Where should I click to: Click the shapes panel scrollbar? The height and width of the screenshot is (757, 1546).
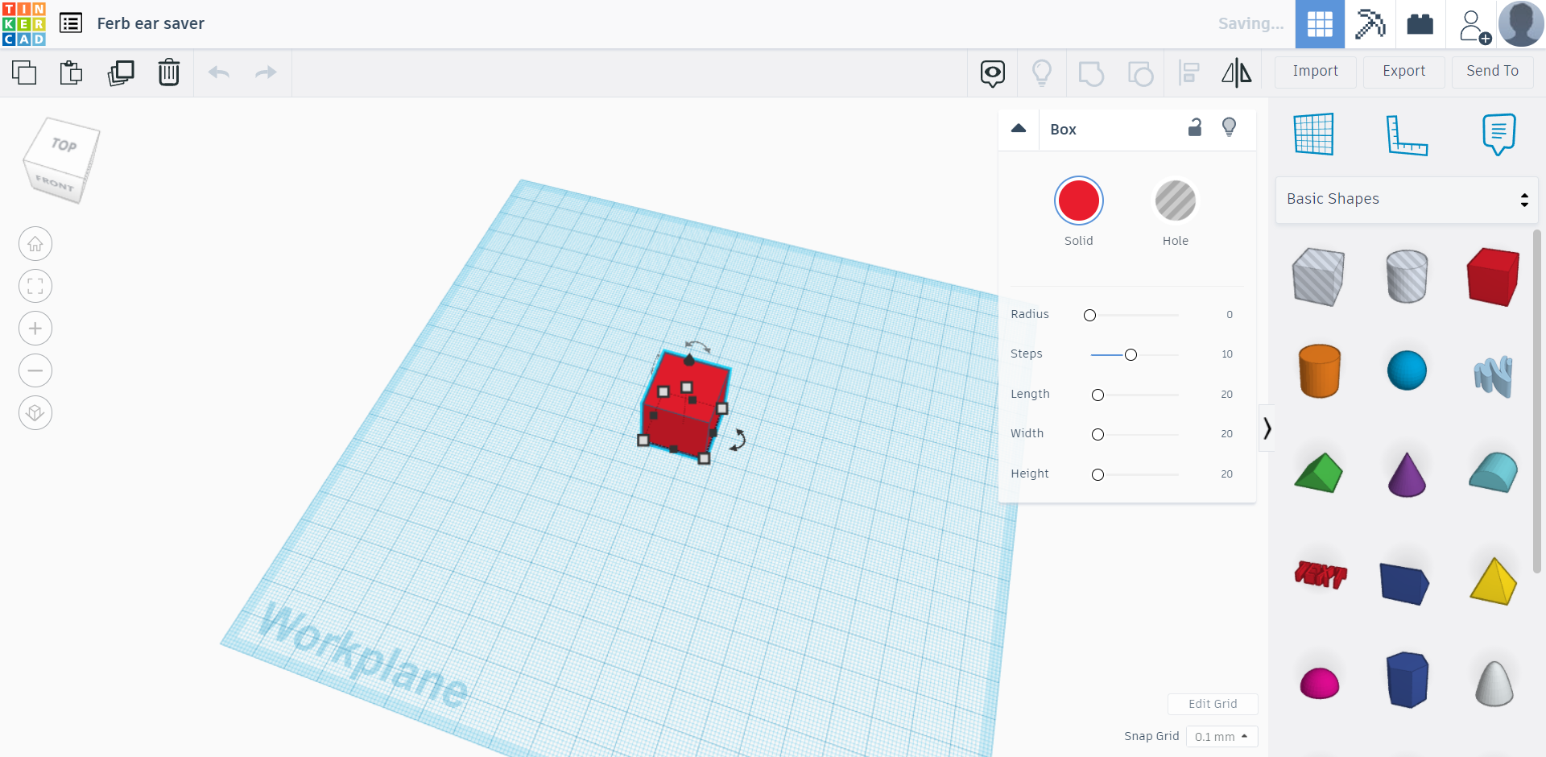point(1536,401)
